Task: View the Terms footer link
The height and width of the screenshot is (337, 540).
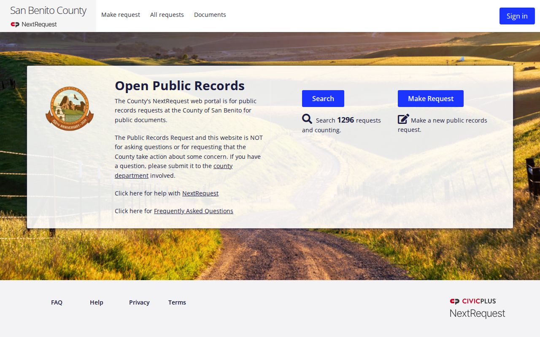Action: click(x=177, y=302)
